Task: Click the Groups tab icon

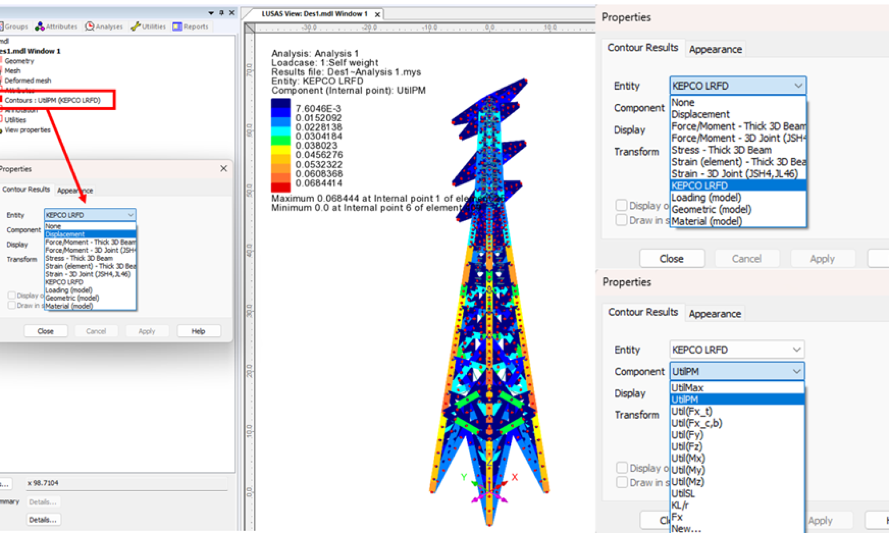Action: 2,27
